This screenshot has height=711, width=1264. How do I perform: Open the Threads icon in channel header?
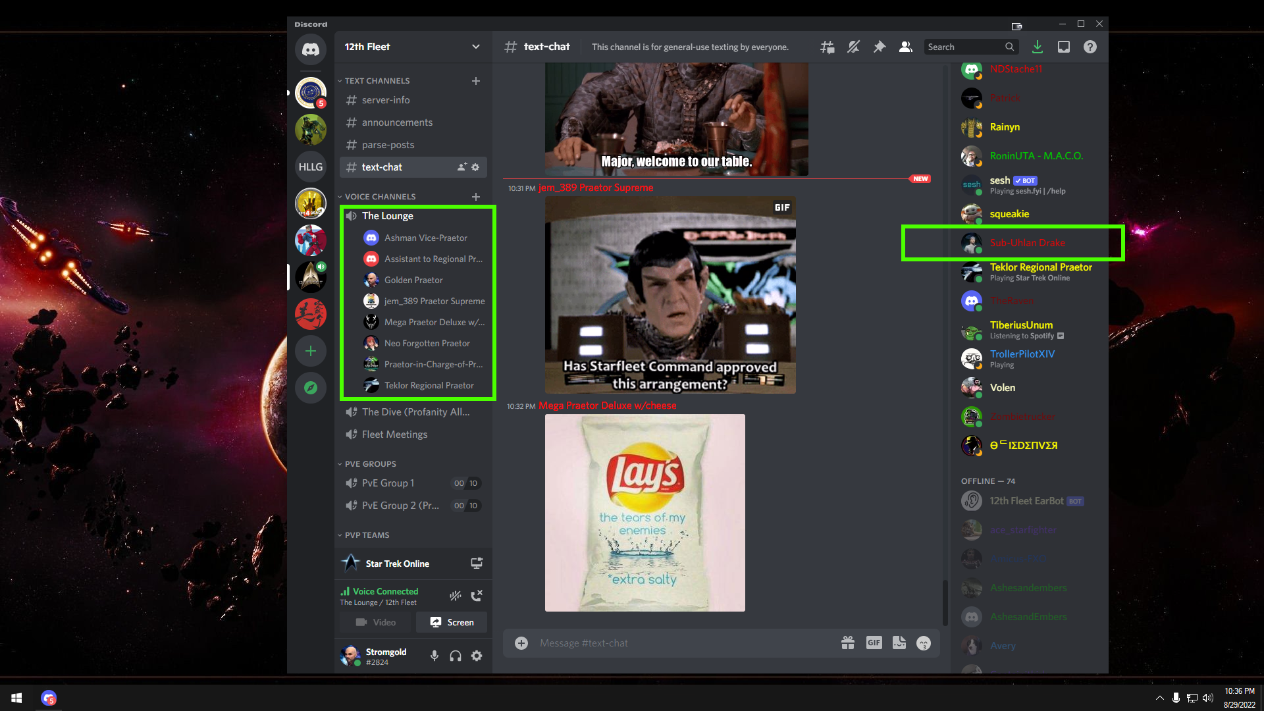pos(828,47)
